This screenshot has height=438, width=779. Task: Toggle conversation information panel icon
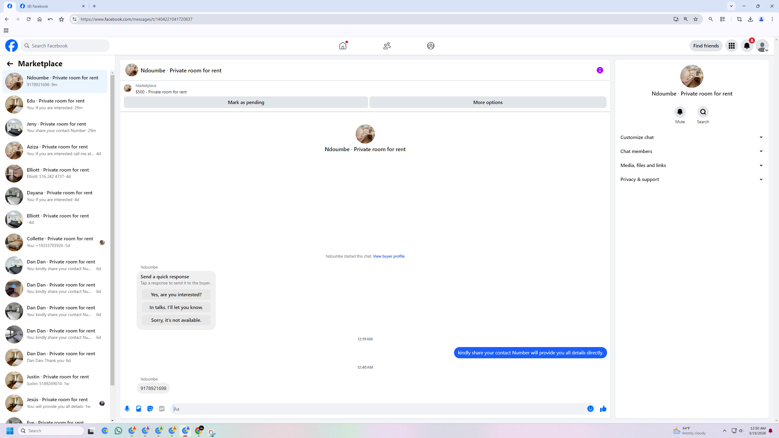point(600,70)
